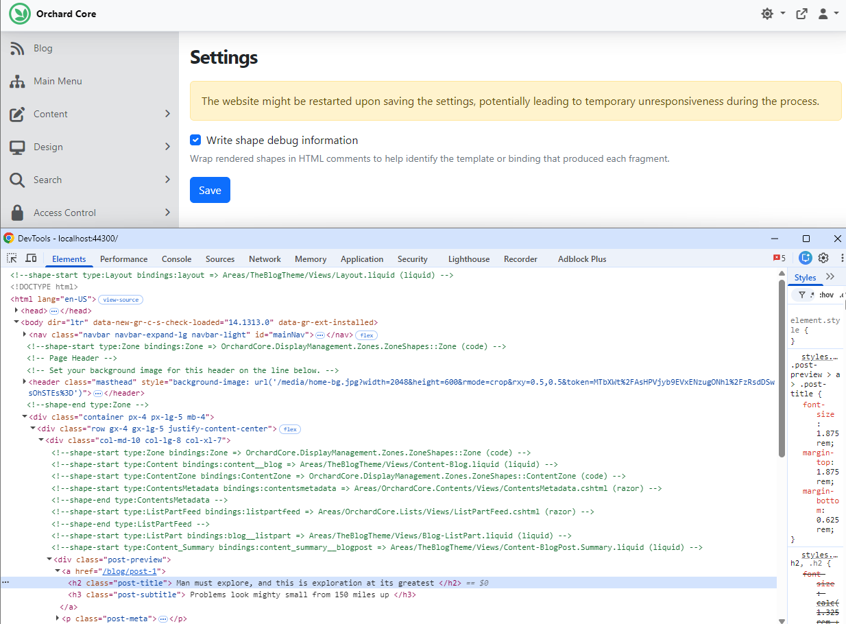Click the Blog RSS icon in sidebar
The image size is (846, 624).
[x=17, y=48]
